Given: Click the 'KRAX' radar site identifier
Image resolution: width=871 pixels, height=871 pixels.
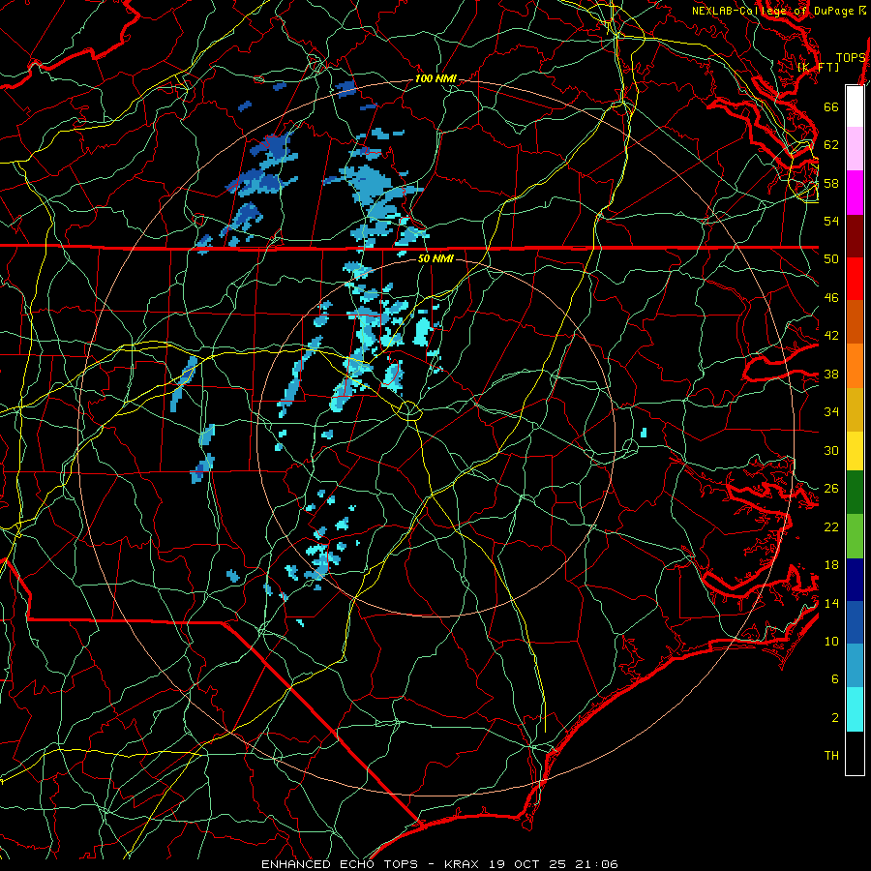Looking at the screenshot, I should [x=464, y=864].
